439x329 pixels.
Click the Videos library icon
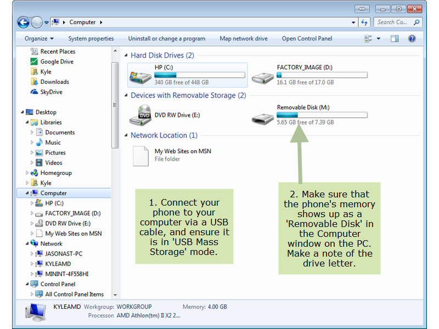(39, 163)
